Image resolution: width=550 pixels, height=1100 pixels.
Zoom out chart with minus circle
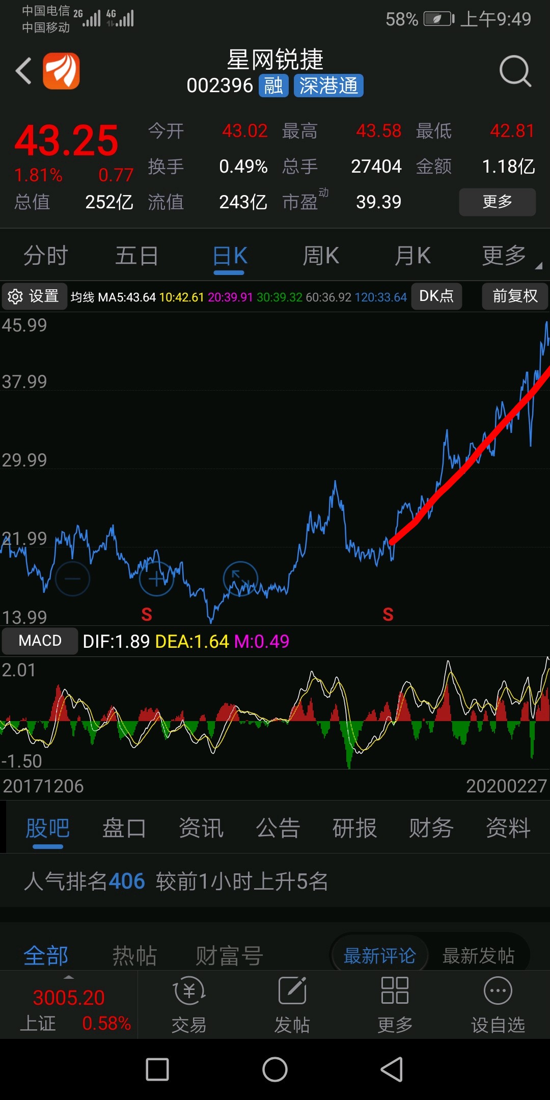coord(72,579)
